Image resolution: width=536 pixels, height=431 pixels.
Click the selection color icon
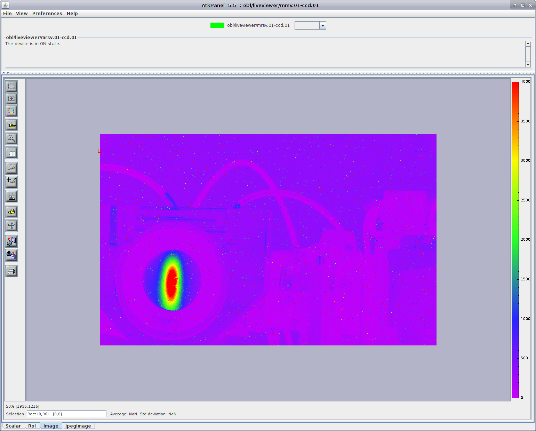pos(11,111)
